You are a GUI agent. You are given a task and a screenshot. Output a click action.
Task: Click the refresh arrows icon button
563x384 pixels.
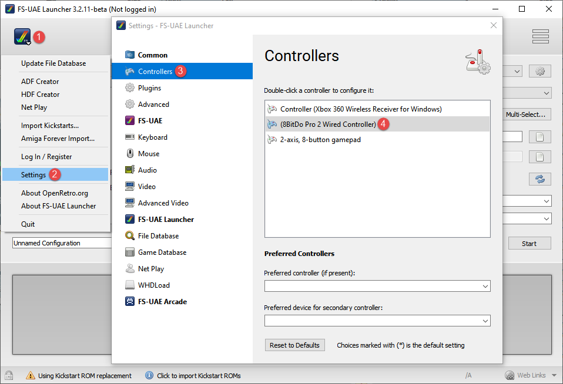click(x=539, y=179)
